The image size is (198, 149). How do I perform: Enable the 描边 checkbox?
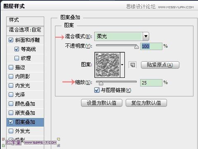pyautogui.click(x=11, y=67)
